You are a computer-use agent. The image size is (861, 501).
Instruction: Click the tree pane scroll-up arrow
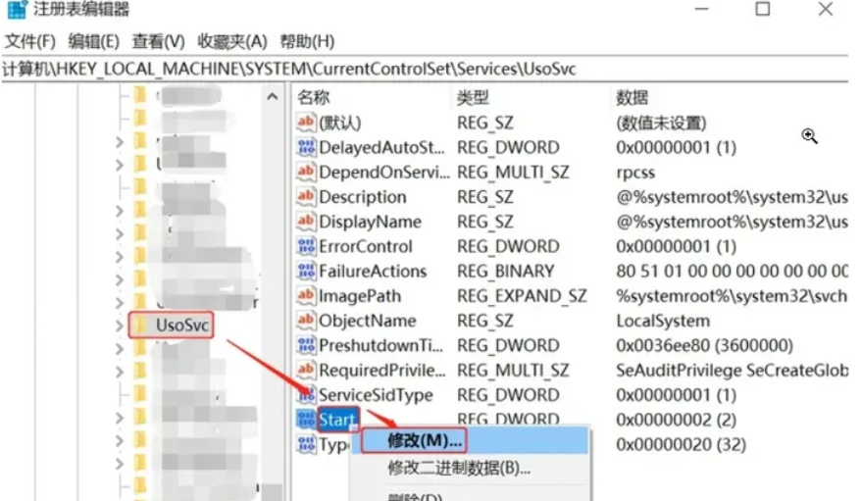point(272,97)
